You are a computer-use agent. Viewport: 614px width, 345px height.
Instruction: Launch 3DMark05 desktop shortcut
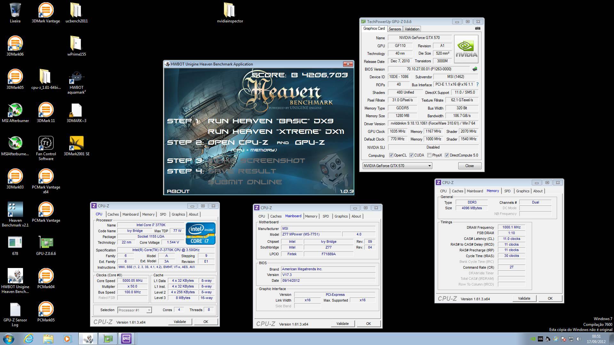pyautogui.click(x=15, y=79)
